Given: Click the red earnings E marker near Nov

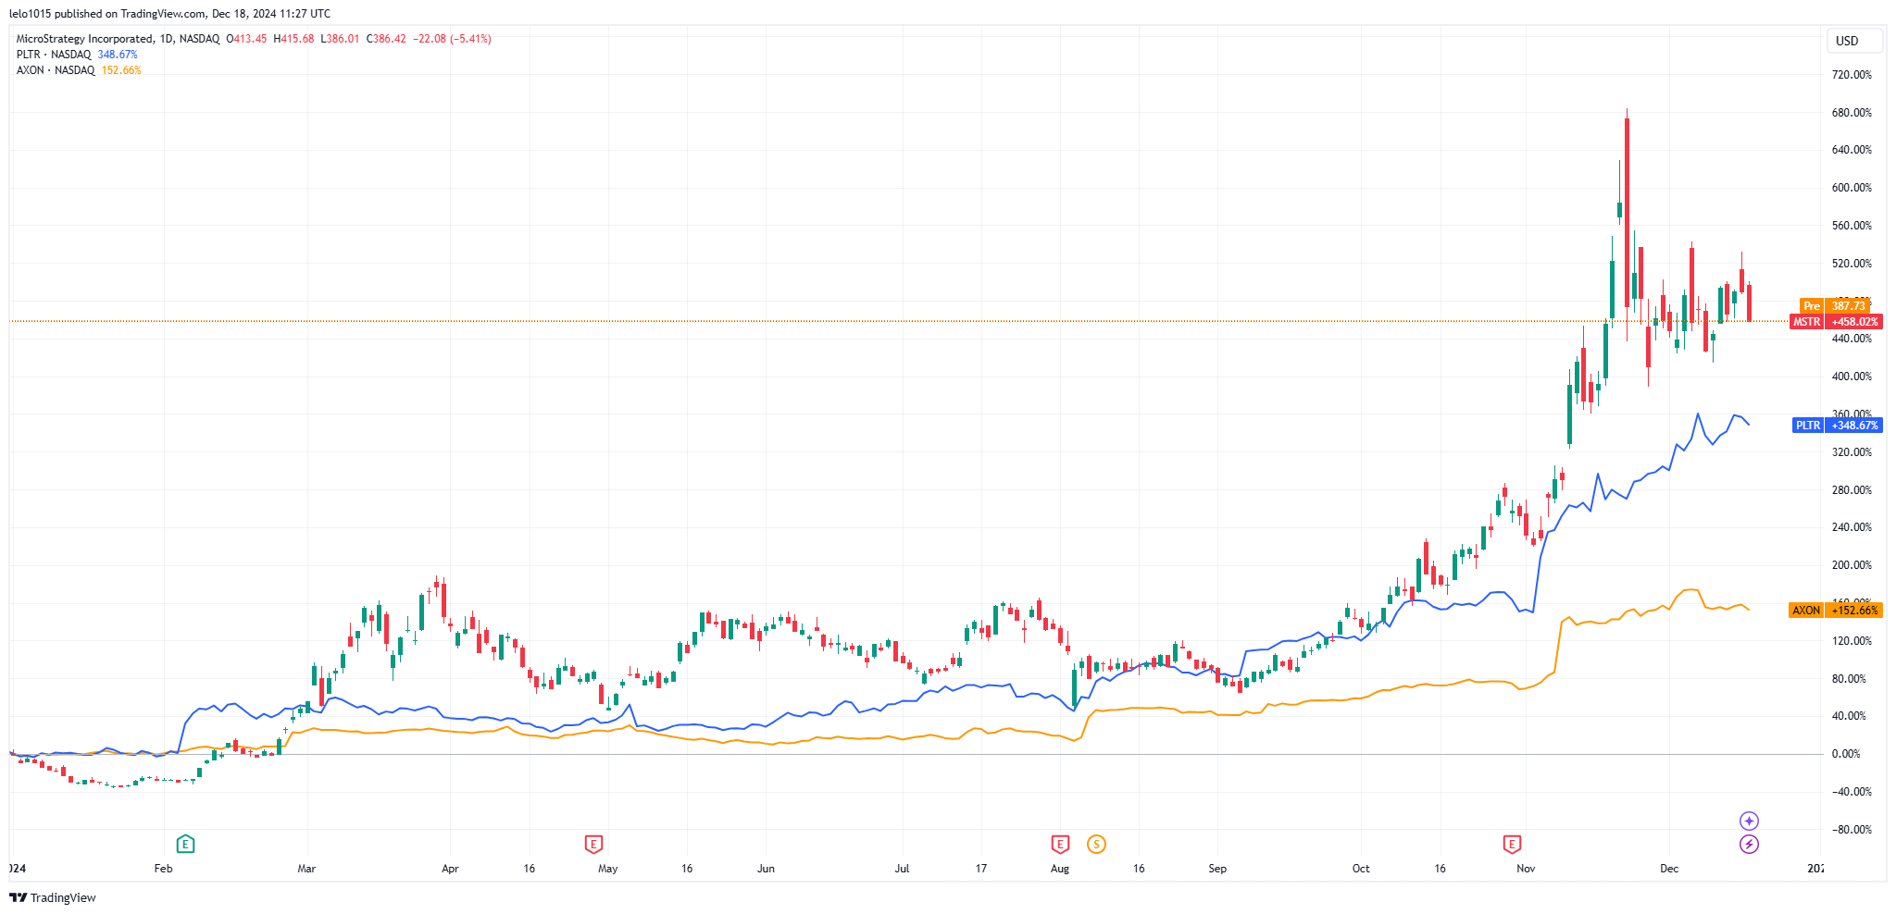Looking at the screenshot, I should (x=1512, y=844).
